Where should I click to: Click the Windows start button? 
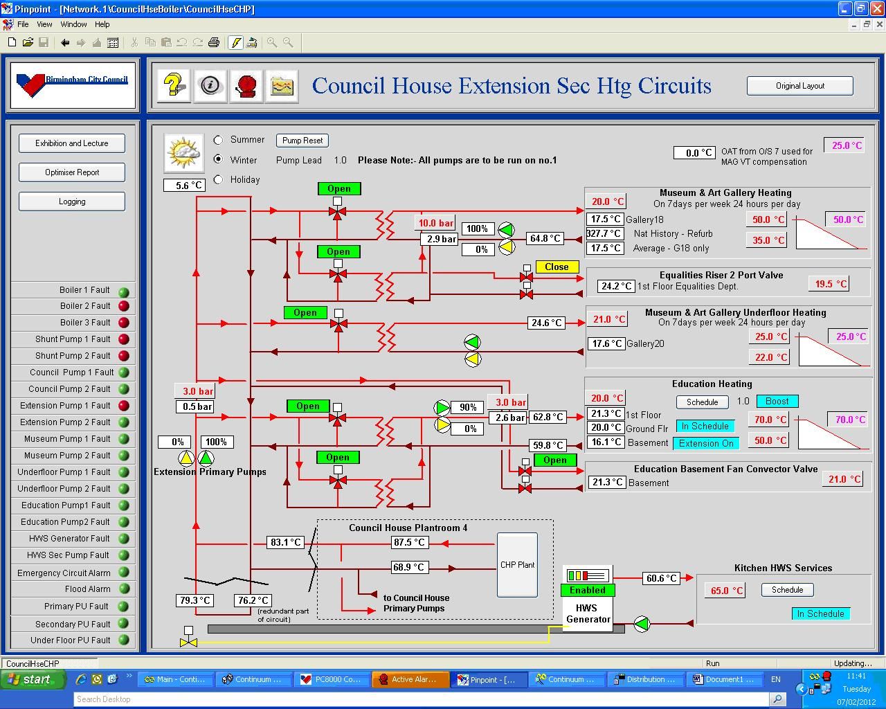coord(33,679)
